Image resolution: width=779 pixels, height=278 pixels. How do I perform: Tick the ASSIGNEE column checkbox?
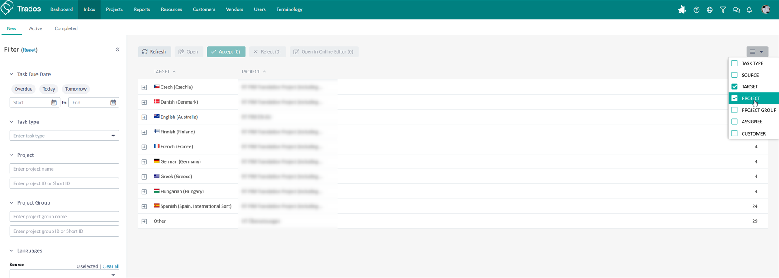[x=734, y=122]
